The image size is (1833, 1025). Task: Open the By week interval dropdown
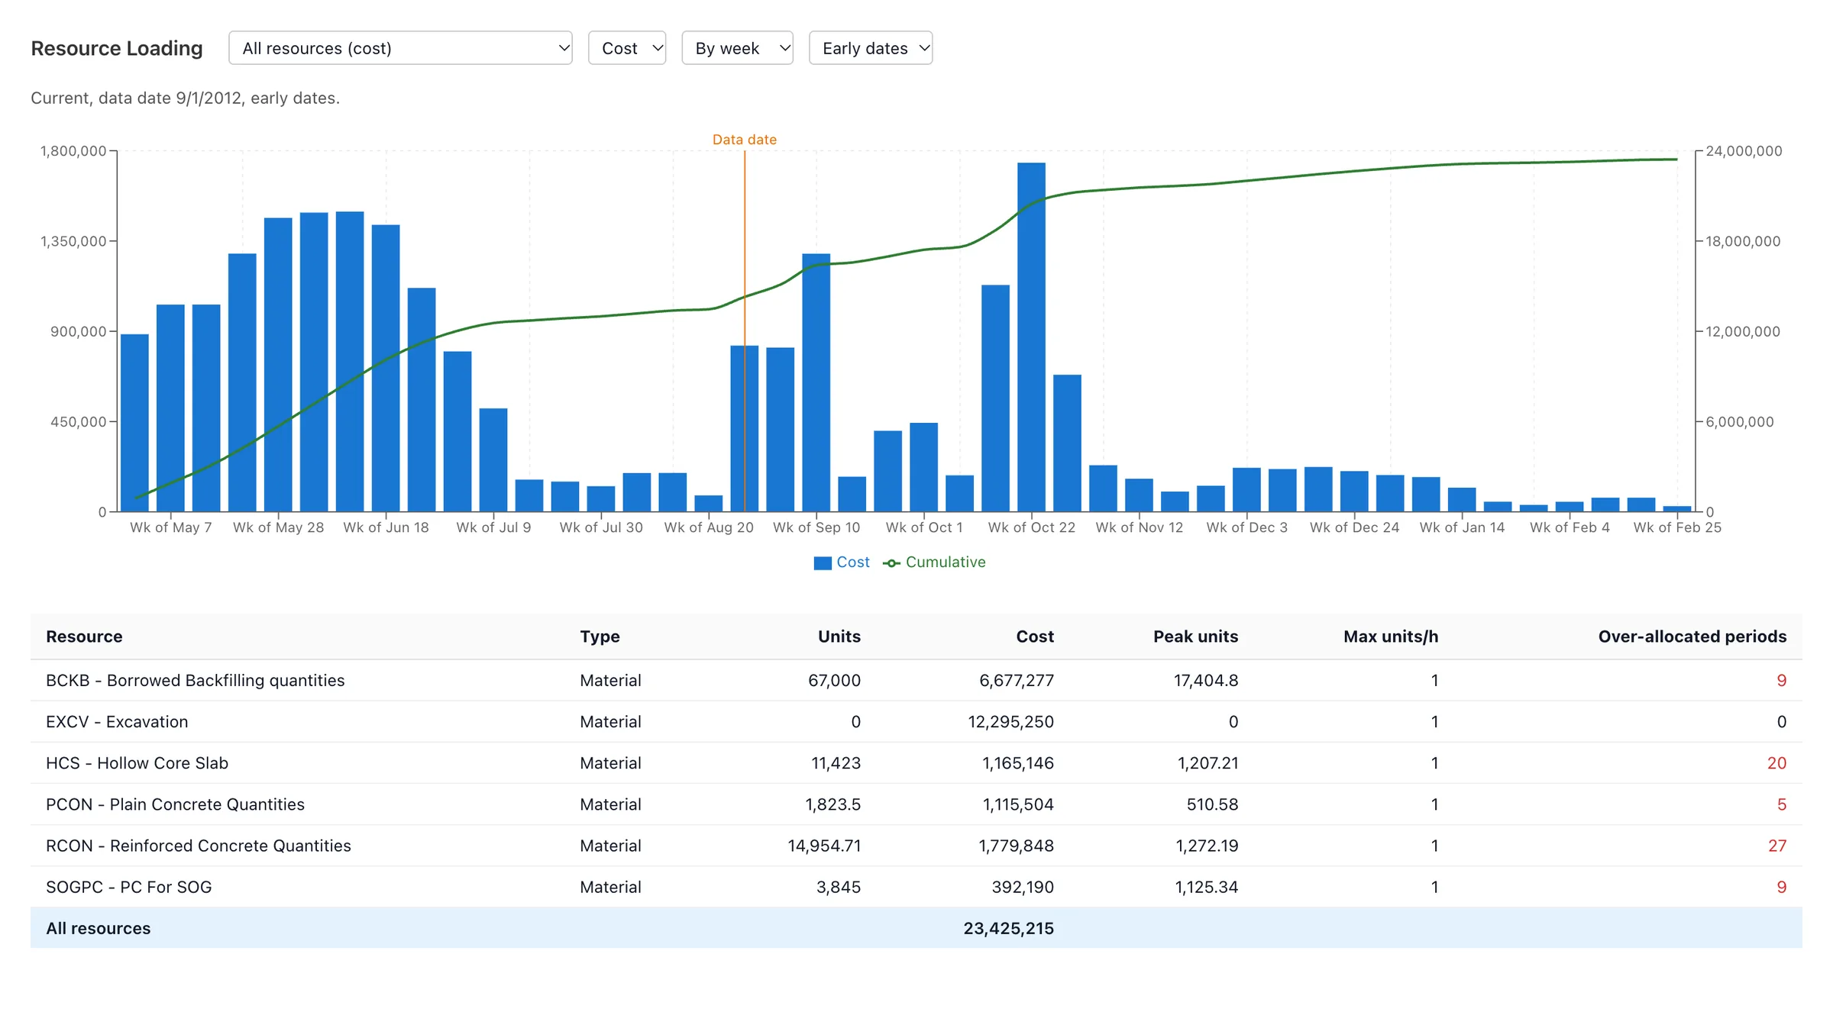(737, 48)
